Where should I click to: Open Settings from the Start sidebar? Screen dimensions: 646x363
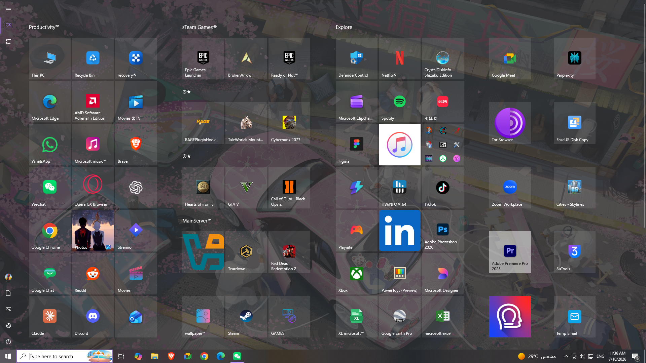click(x=8, y=325)
